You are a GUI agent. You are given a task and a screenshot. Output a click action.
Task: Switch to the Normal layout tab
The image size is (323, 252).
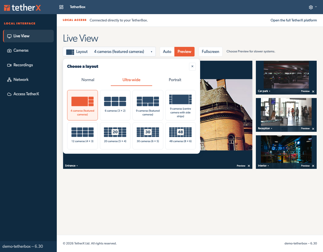(x=88, y=80)
